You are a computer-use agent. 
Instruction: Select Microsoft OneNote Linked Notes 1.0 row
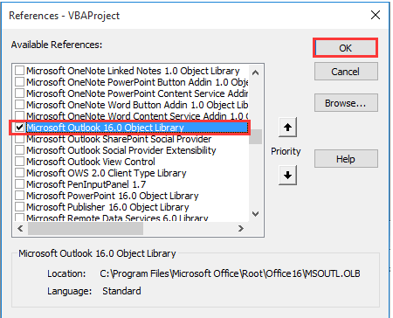(133, 71)
